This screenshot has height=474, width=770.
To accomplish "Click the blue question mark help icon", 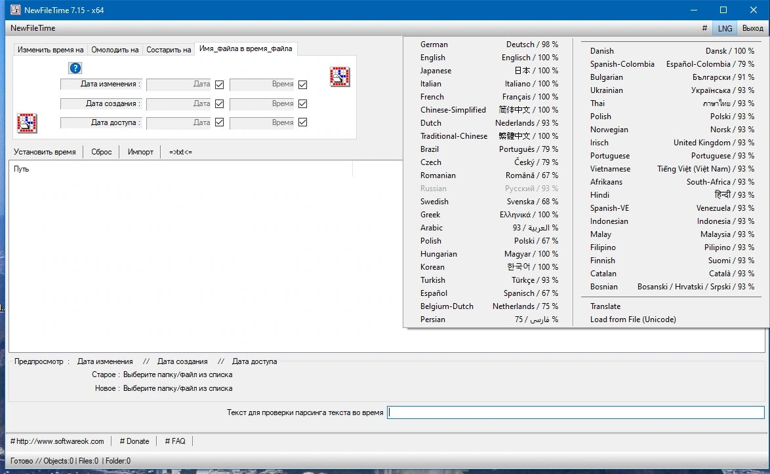I will pos(75,68).
